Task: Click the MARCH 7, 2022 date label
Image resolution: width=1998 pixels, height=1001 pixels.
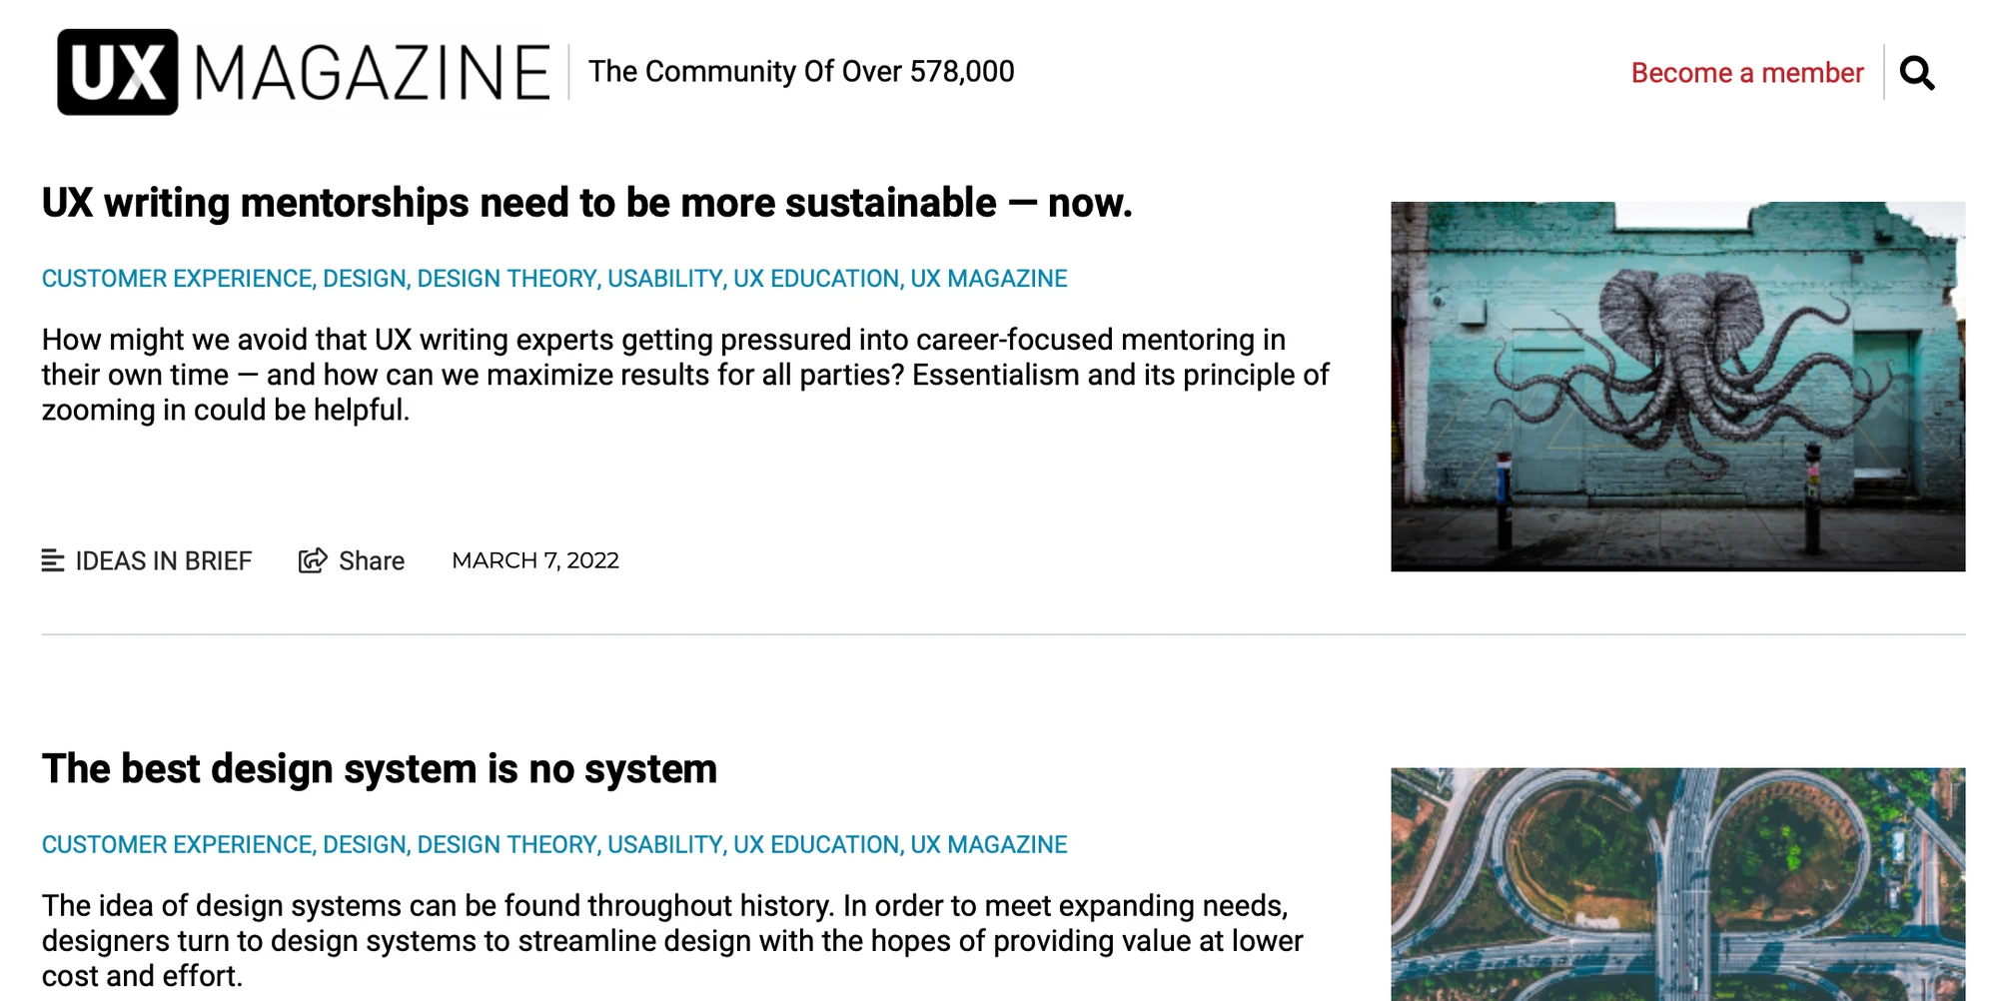Action: pyautogui.click(x=536, y=560)
